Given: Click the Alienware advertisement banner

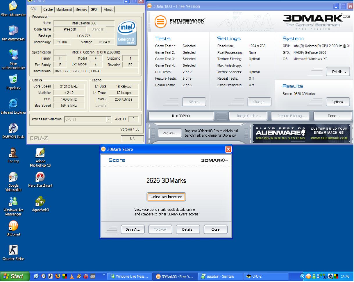Looking at the screenshot, I should [x=302, y=133].
